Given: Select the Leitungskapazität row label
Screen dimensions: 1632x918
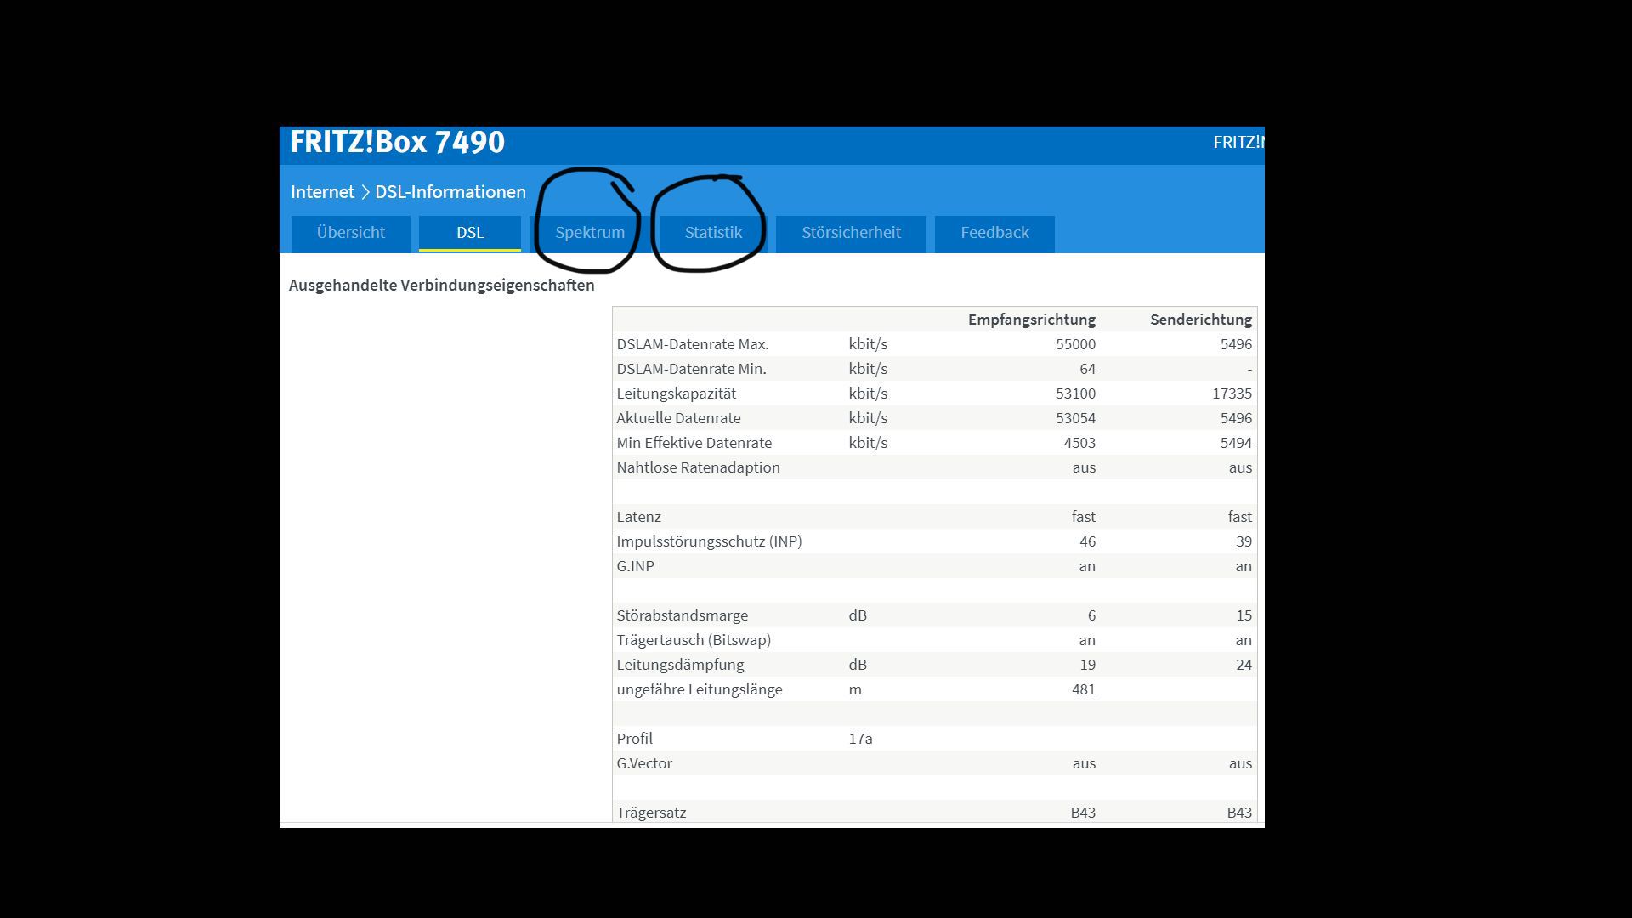Looking at the screenshot, I should [x=676, y=394].
